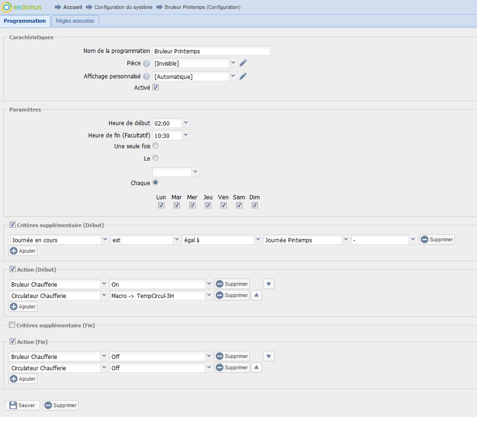Click the Nom de la programmation field
477x426 pixels.
[x=211, y=51]
